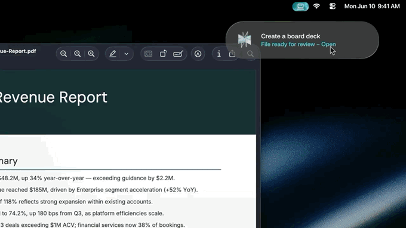Click the Report.pdf window title
Screen dimensions: 406x228
click(18, 51)
